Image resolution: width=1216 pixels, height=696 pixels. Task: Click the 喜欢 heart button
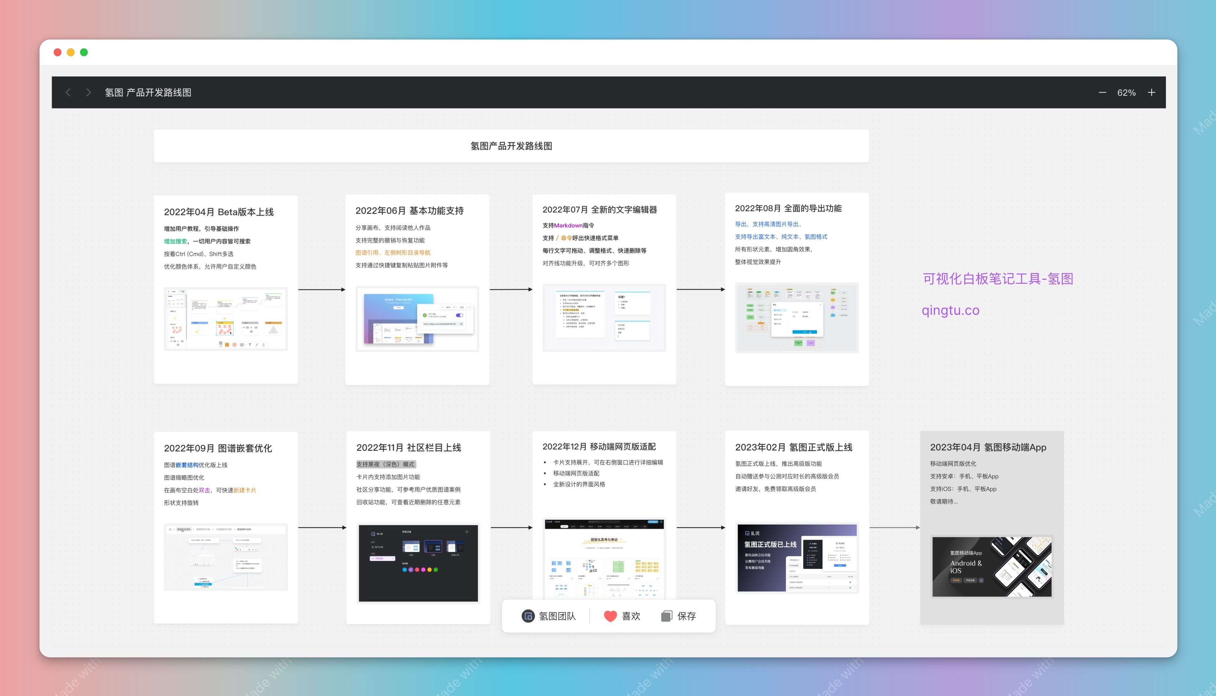[622, 616]
